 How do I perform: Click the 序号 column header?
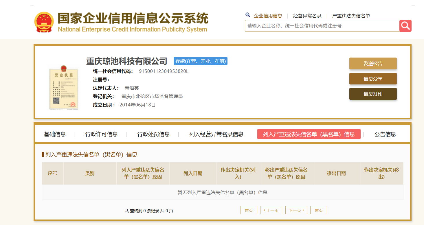pyautogui.click(x=53, y=174)
